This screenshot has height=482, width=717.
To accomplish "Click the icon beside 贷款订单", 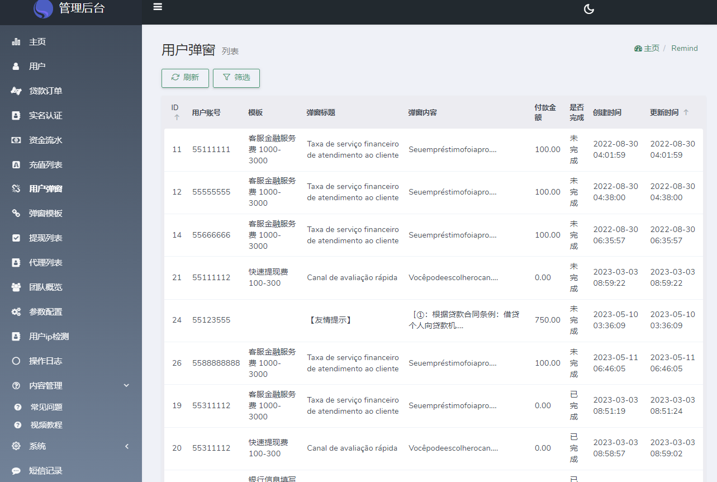I will (16, 91).
